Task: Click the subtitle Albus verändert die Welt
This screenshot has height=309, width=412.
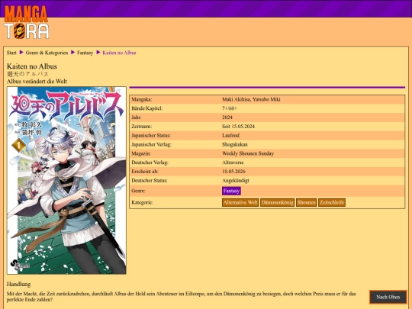Action: [37, 81]
